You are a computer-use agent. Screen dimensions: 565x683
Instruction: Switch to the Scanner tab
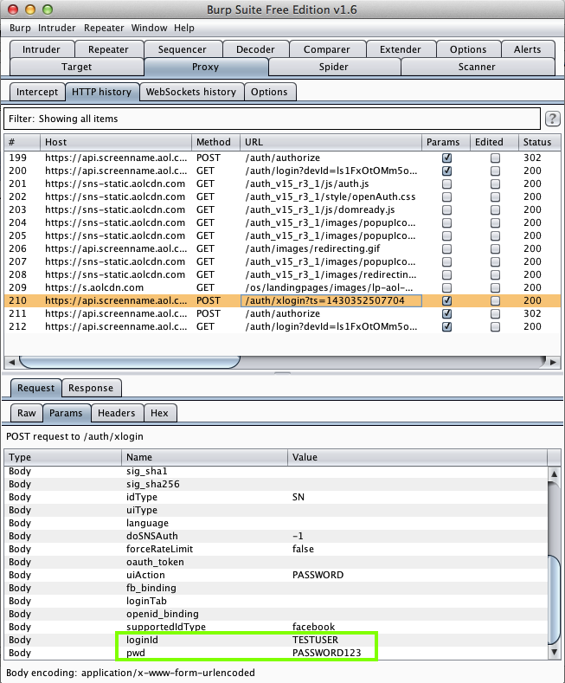coord(477,67)
